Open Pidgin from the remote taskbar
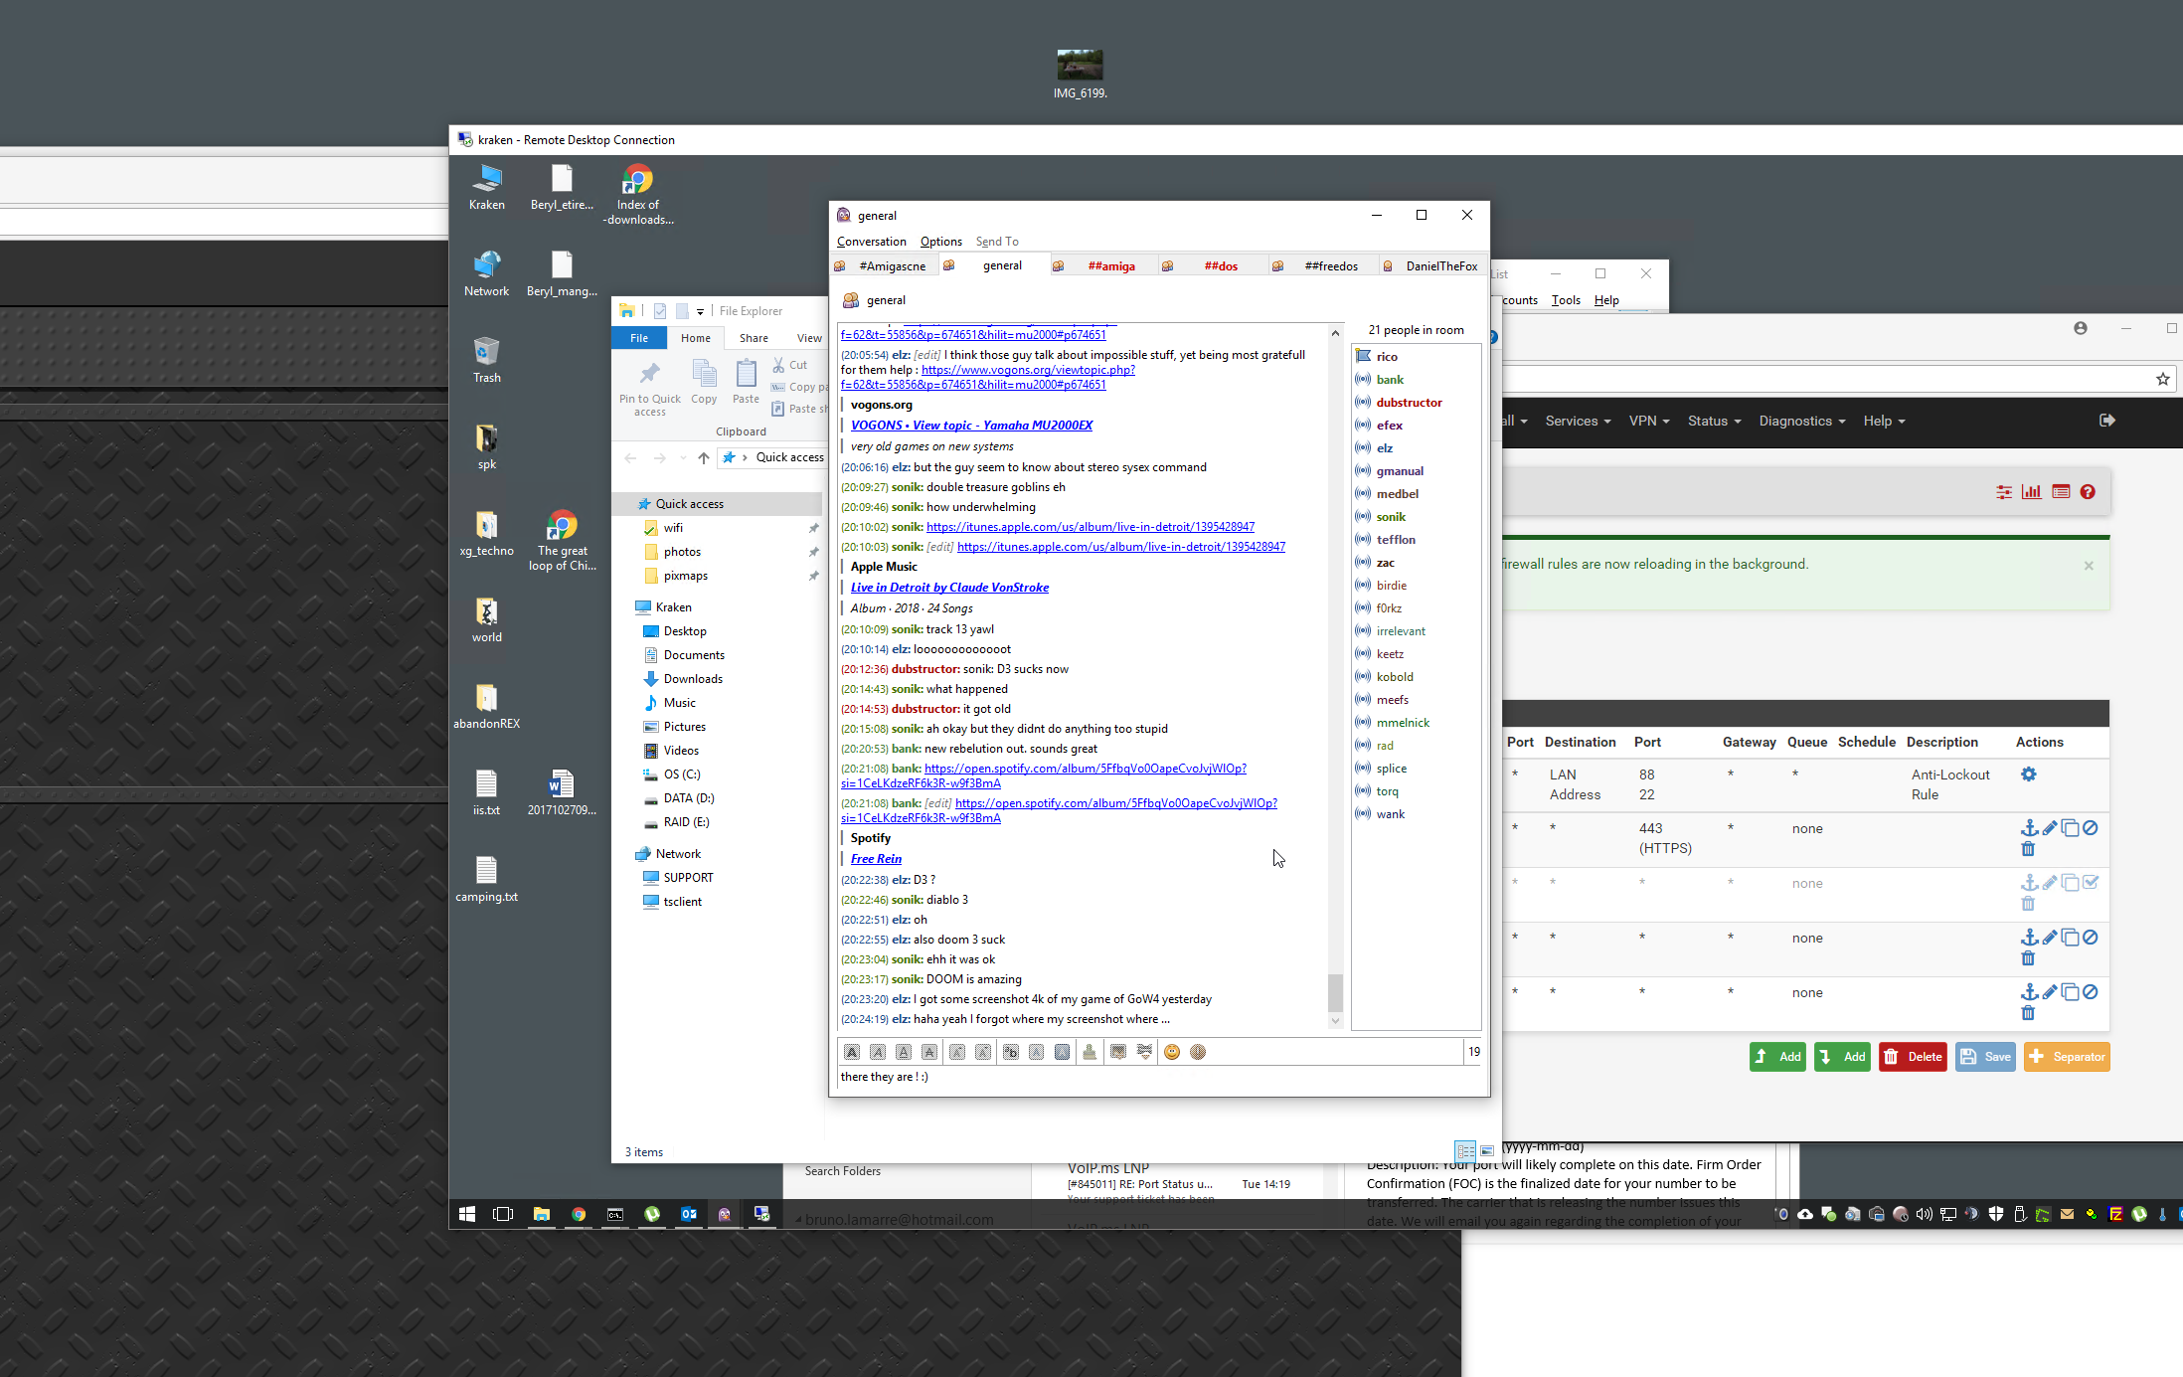The height and width of the screenshot is (1377, 2183). [725, 1214]
